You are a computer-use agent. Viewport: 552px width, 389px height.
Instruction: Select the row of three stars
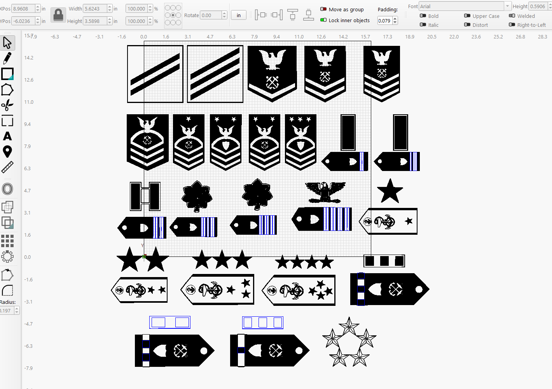pyautogui.click(x=222, y=260)
